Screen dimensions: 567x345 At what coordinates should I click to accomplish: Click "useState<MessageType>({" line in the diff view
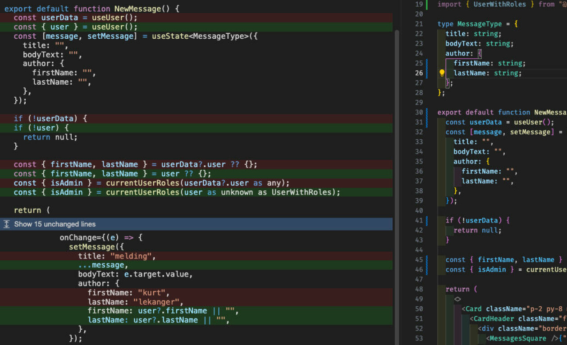coord(136,36)
